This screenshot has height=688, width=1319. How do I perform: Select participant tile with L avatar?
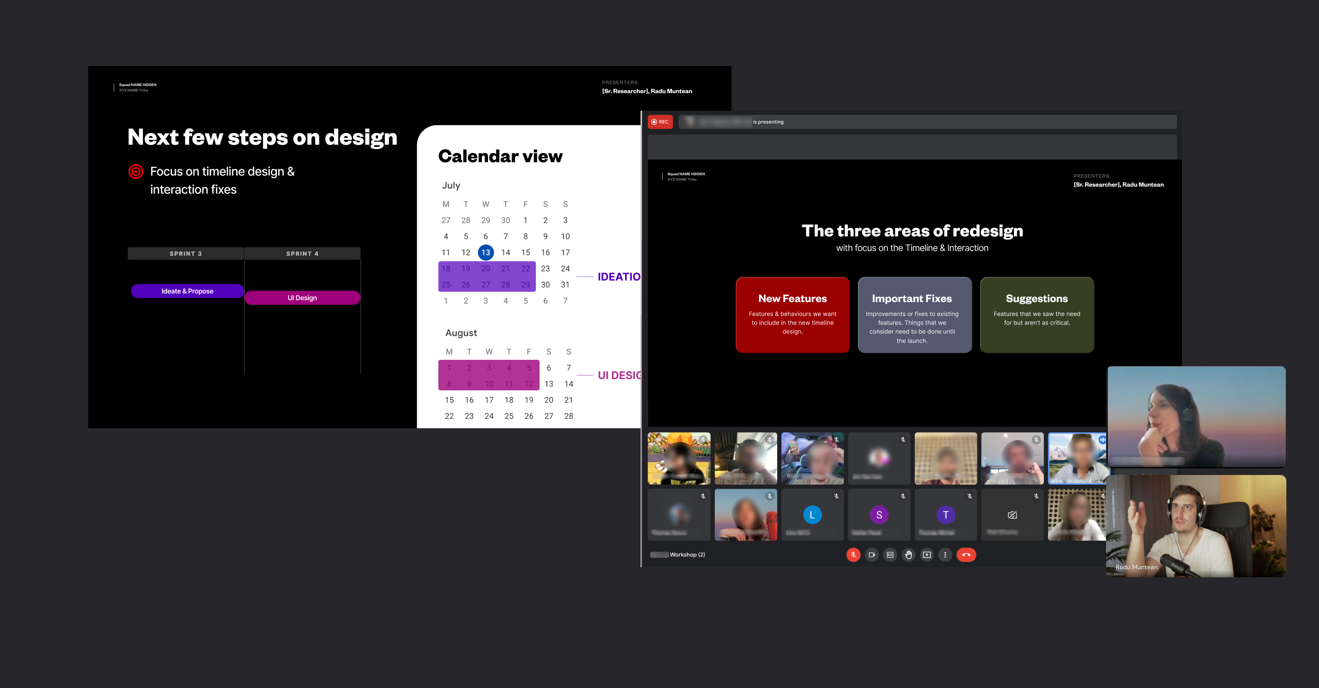tap(812, 515)
